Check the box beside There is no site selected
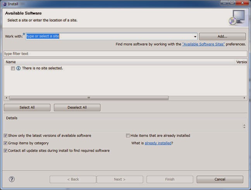 [13, 68]
